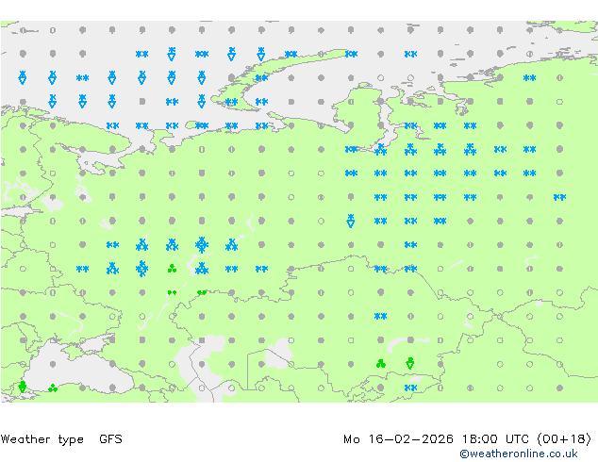The width and height of the screenshot is (598, 462).
Task: Click the "Weather type" caption text
Action: tap(42, 439)
